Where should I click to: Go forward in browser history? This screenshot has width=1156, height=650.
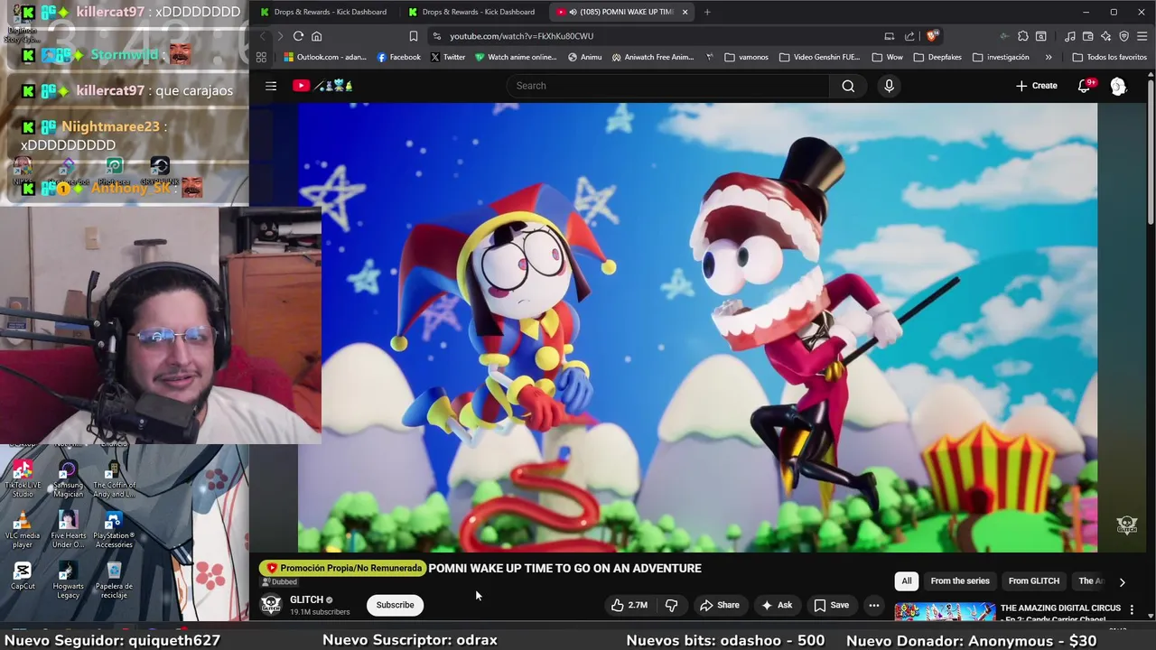pos(280,36)
